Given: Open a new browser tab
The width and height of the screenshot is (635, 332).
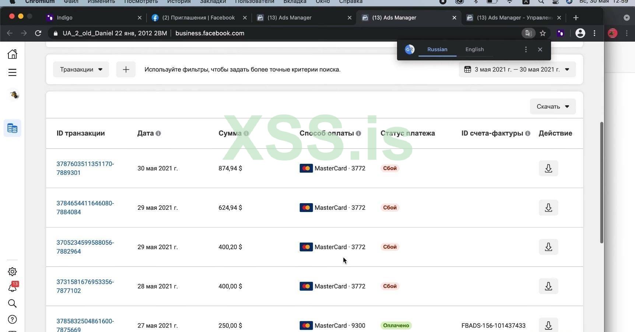Looking at the screenshot, I should click(576, 18).
